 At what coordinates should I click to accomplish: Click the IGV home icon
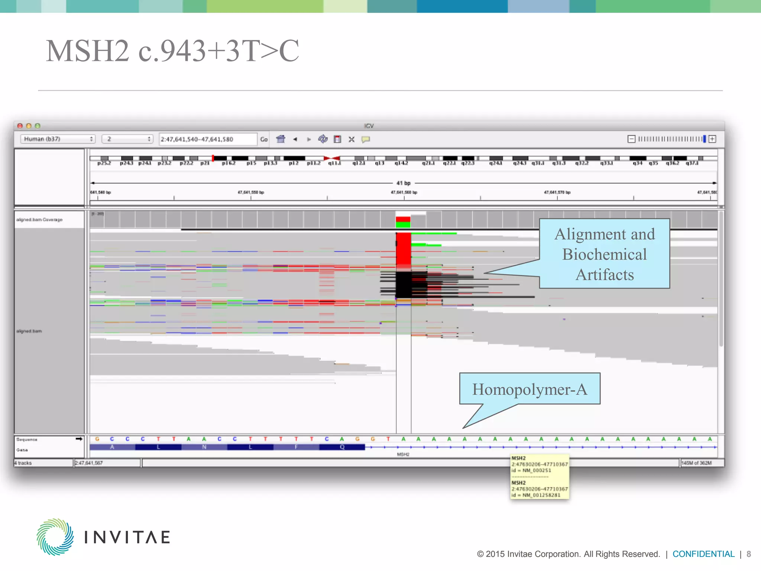tap(281, 139)
